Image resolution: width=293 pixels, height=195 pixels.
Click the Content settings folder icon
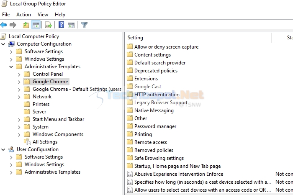[x=130, y=55]
